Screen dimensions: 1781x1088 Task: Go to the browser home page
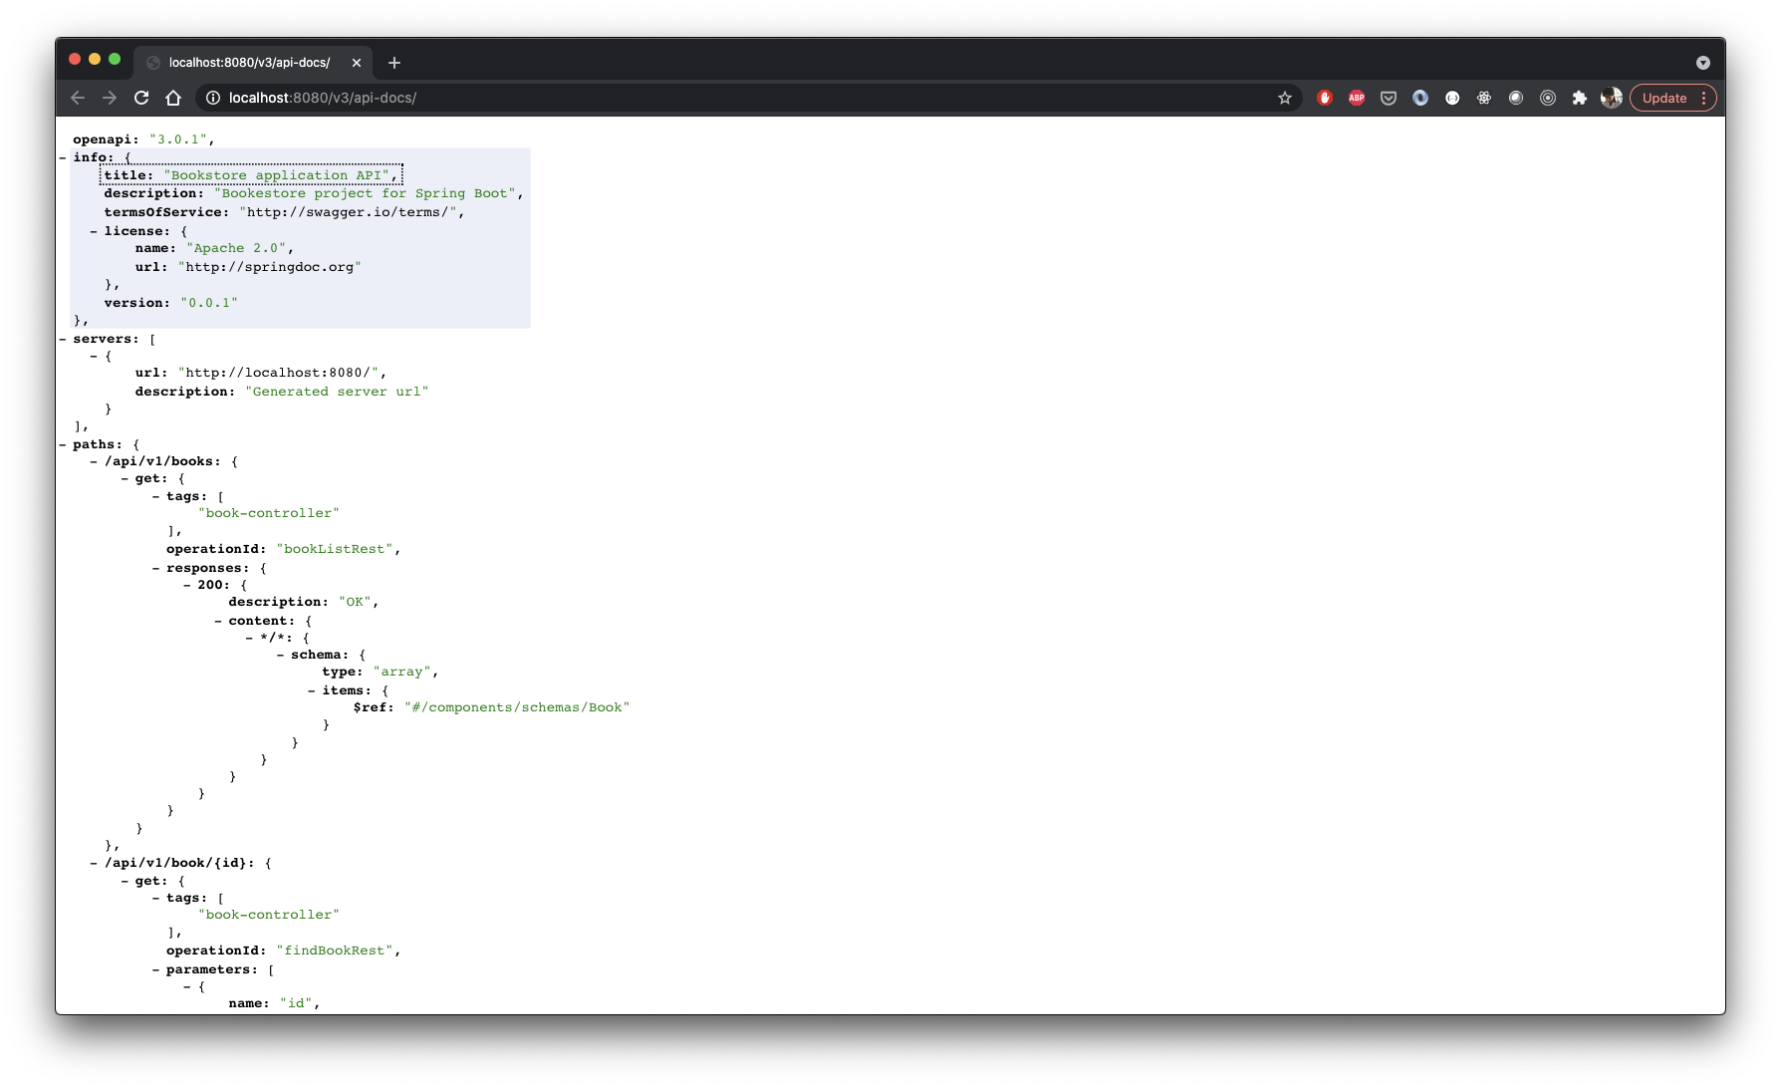173,98
